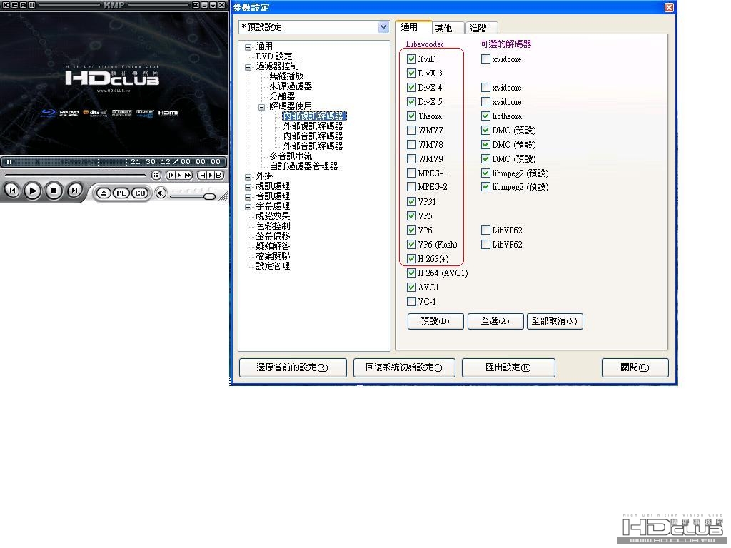Screen dimensions: 731x548
Task: Uncheck the DivX 3 checkbox
Action: tap(411, 73)
